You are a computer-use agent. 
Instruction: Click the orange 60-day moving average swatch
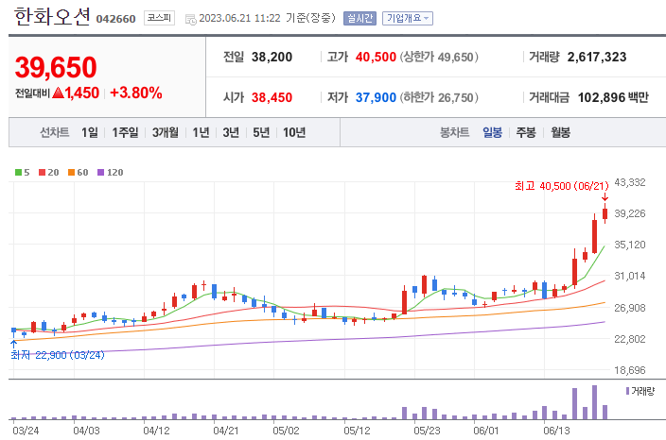pyautogui.click(x=71, y=173)
